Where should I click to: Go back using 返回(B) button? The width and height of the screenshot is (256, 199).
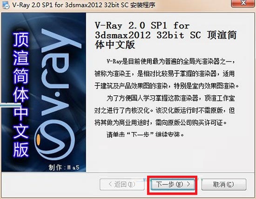[x=122, y=185]
